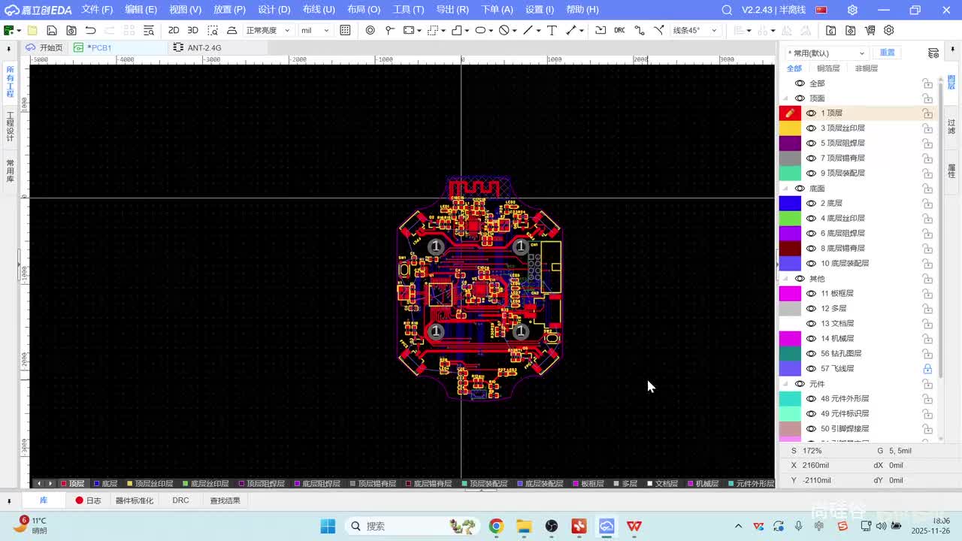
Task: Open the 器件标准化 panel
Action: [x=135, y=500]
